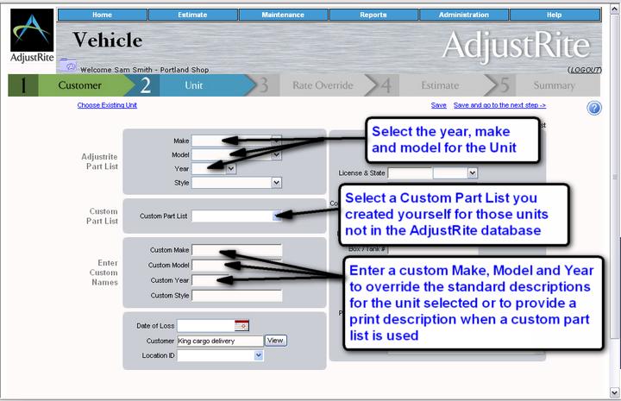
Task: Open the Home menu
Action: (102, 15)
